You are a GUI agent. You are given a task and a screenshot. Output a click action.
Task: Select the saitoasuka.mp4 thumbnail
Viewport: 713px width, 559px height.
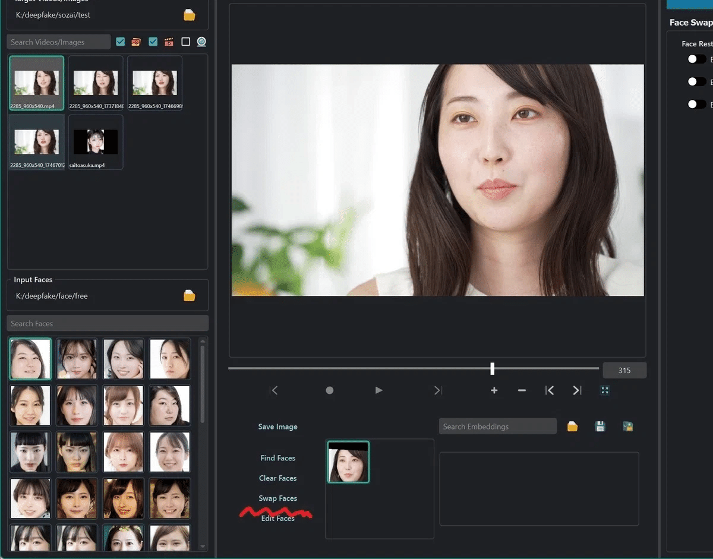(96, 141)
